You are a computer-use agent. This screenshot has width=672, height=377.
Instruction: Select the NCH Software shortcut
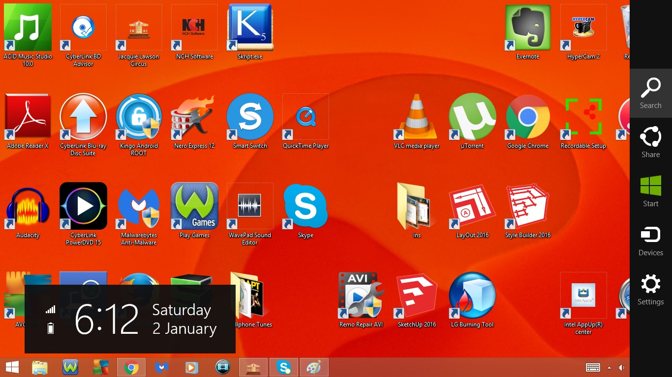(194, 32)
